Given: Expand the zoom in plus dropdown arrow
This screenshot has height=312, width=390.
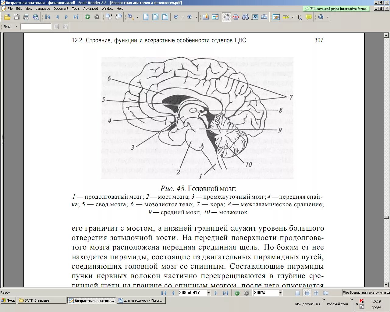Looking at the screenshot, I should pyautogui.click(x=196, y=17).
